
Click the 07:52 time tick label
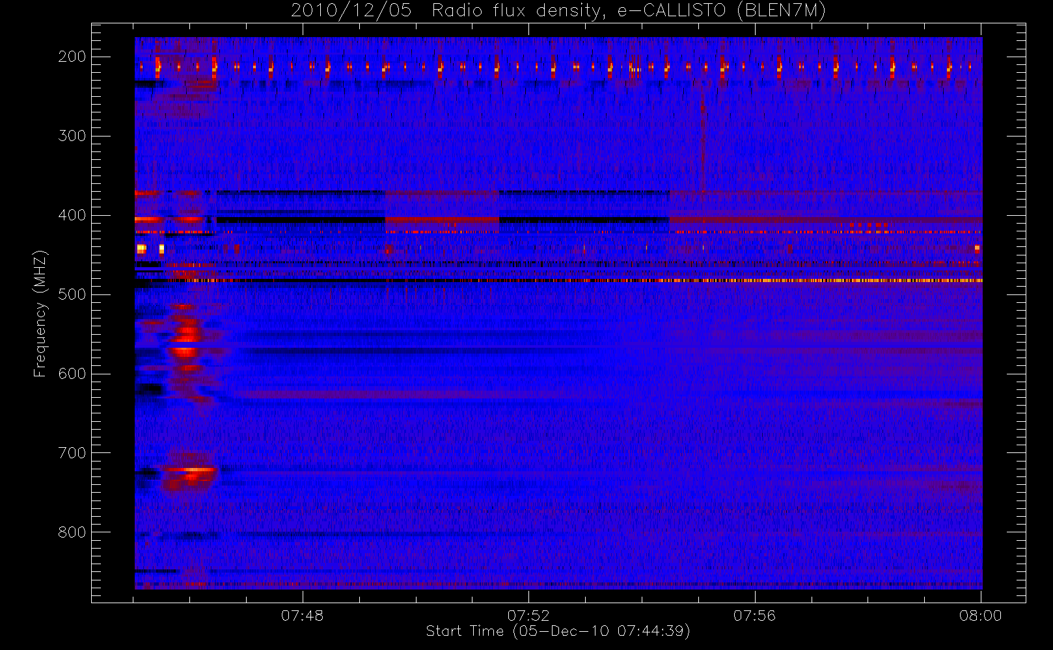point(528,616)
